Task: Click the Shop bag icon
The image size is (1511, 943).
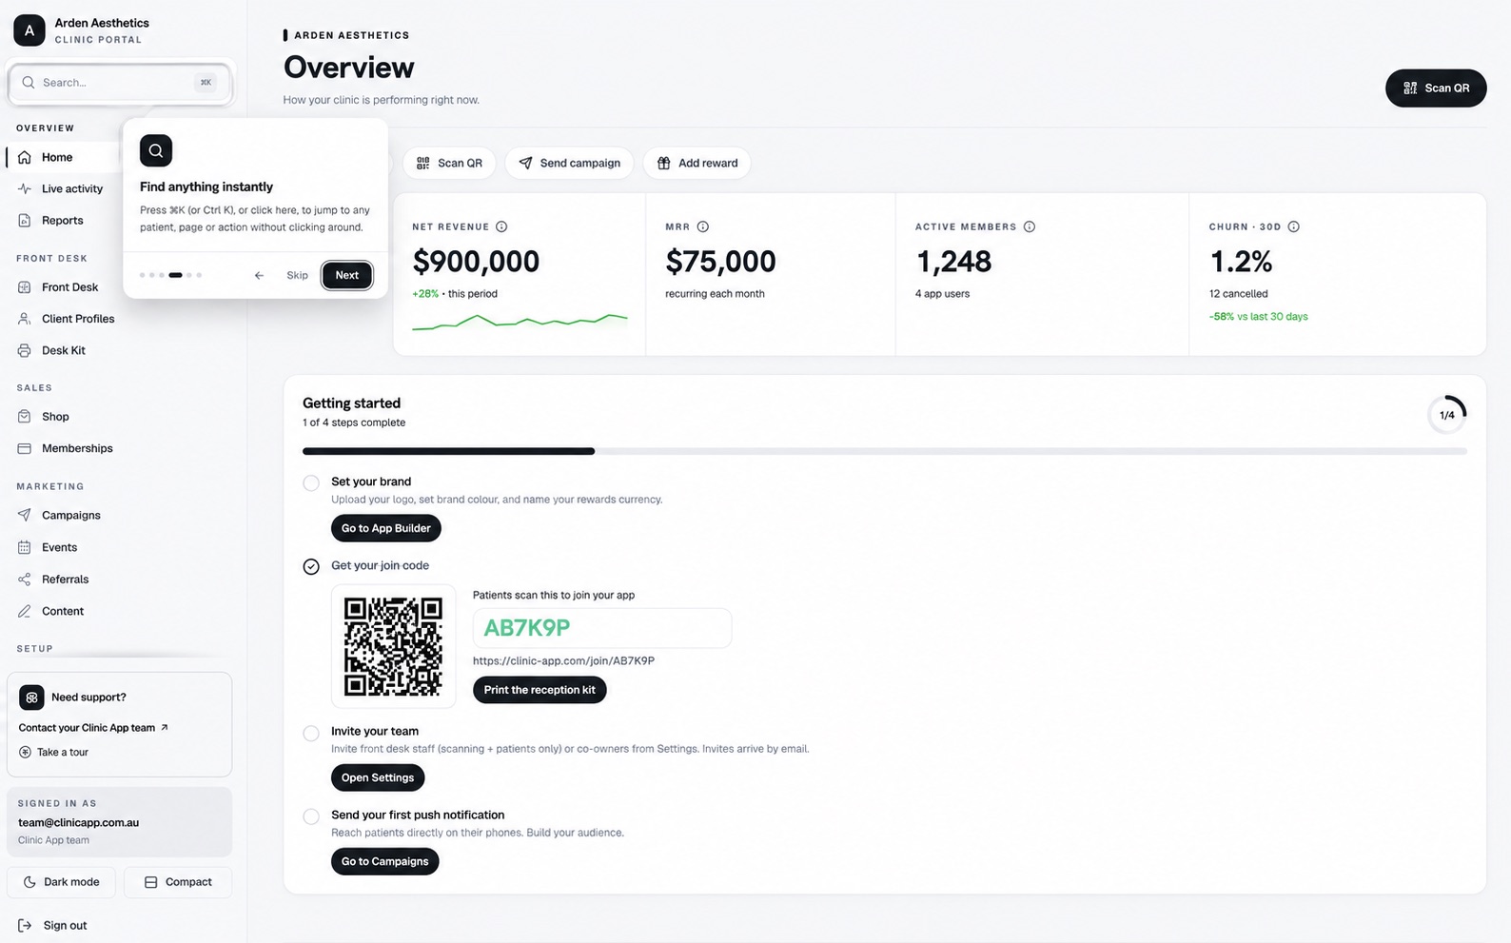Action: (25, 417)
